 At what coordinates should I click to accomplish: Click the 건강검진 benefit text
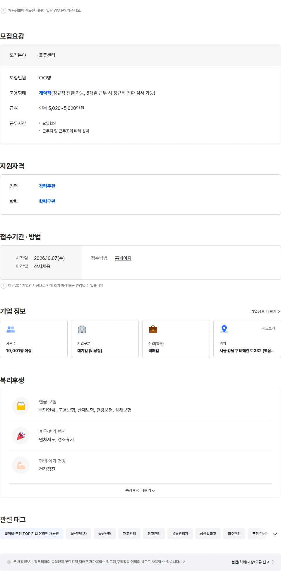[x=47, y=469]
